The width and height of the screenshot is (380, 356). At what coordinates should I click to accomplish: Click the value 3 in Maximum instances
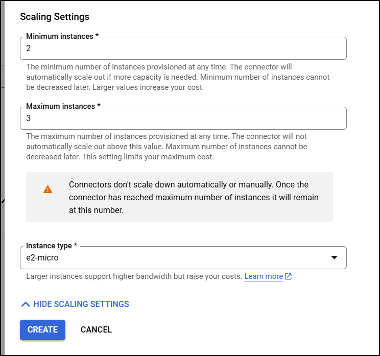click(x=29, y=118)
